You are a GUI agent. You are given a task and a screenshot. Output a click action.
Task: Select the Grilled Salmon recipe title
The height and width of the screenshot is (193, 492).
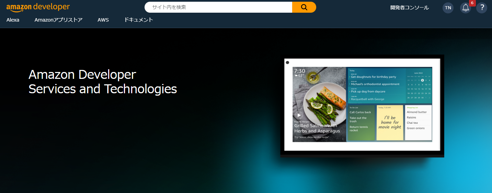click(317, 128)
